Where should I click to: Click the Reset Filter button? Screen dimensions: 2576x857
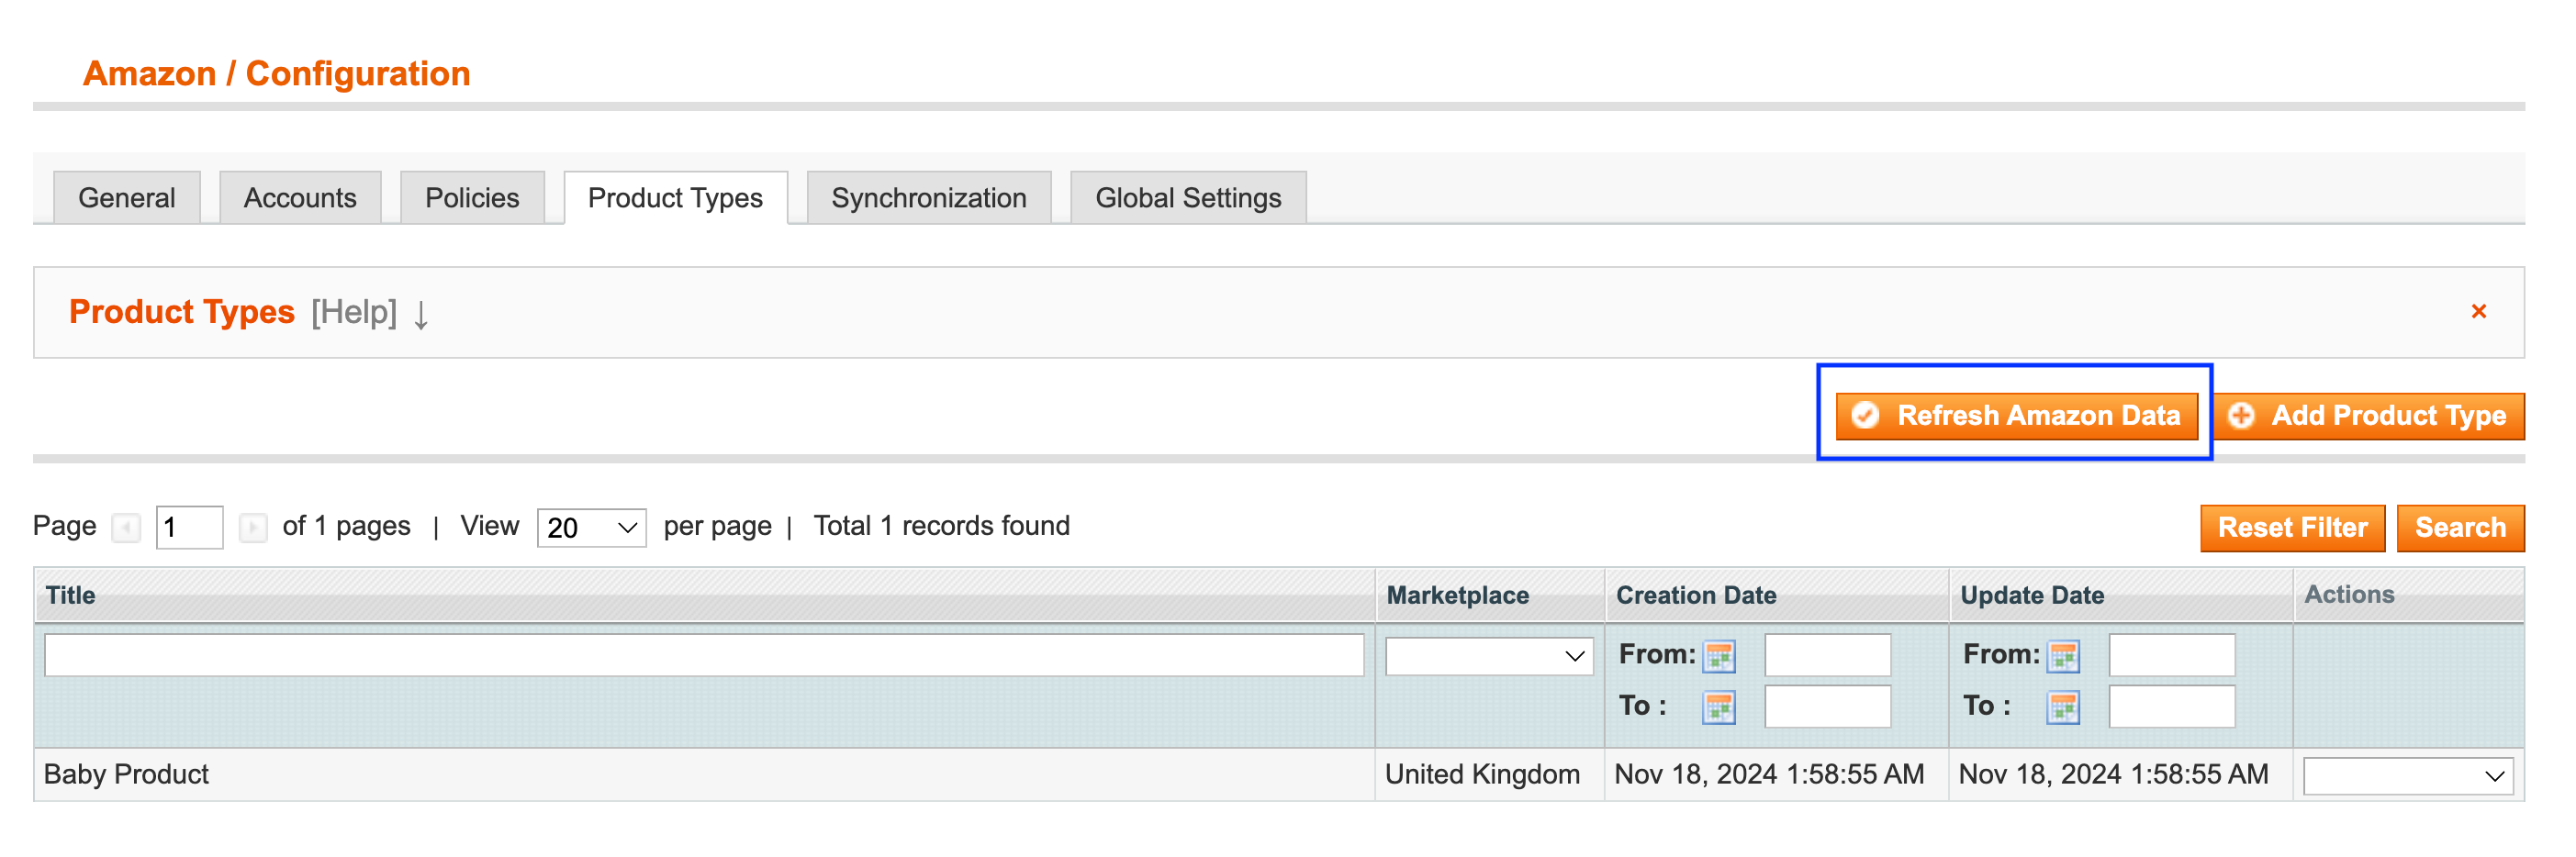click(x=2291, y=528)
